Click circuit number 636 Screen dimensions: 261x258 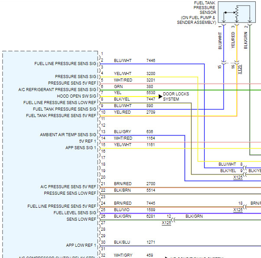150,132
